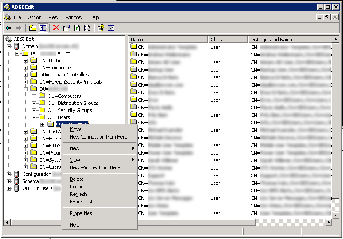This screenshot has height=239, width=343.
Task: Expand the Configuration tree node
Action: [x=9, y=174]
